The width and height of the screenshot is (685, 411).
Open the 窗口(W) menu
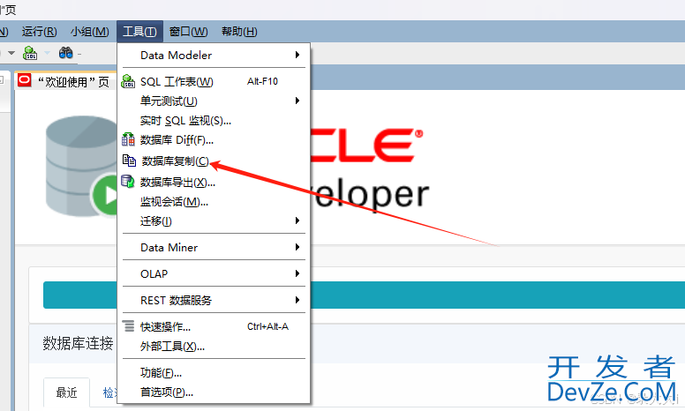point(189,32)
